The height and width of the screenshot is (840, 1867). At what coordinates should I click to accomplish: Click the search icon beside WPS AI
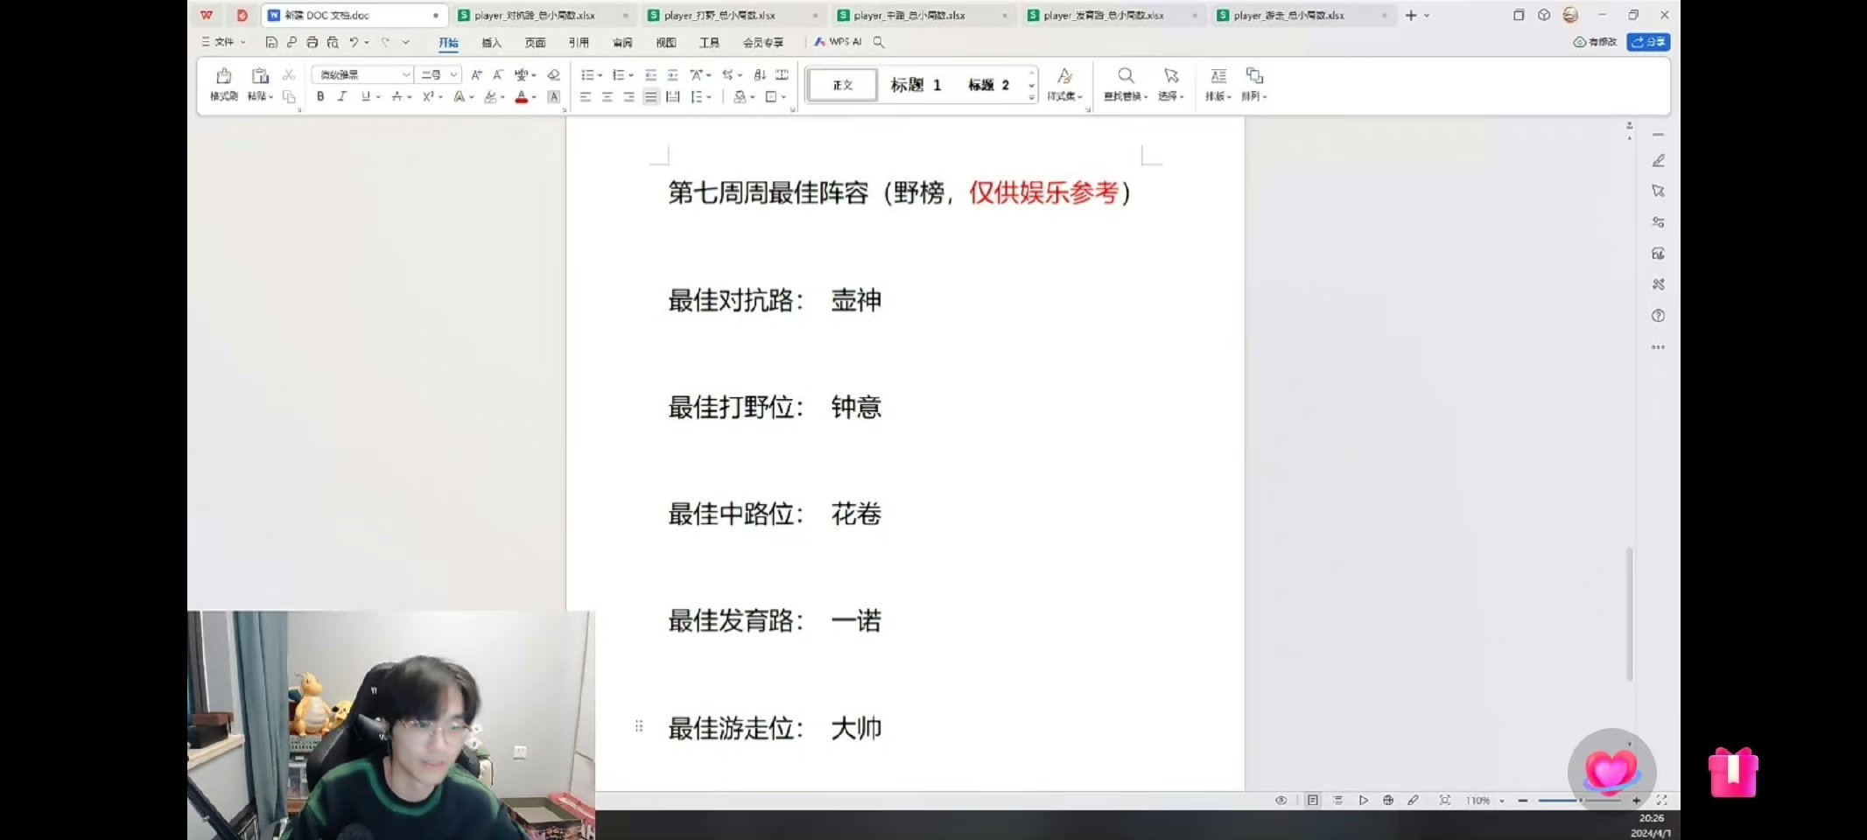click(x=879, y=42)
